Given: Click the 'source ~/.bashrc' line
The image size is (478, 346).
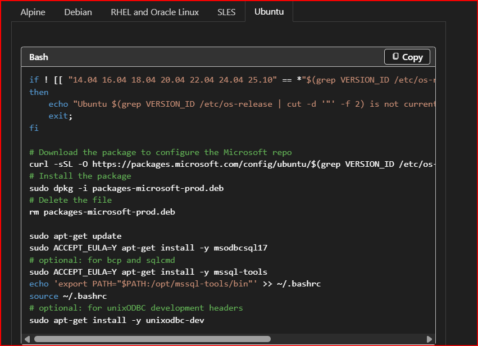Looking at the screenshot, I should pos(68,296).
